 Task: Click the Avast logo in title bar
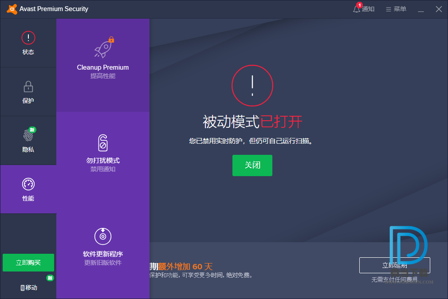pyautogui.click(x=12, y=9)
